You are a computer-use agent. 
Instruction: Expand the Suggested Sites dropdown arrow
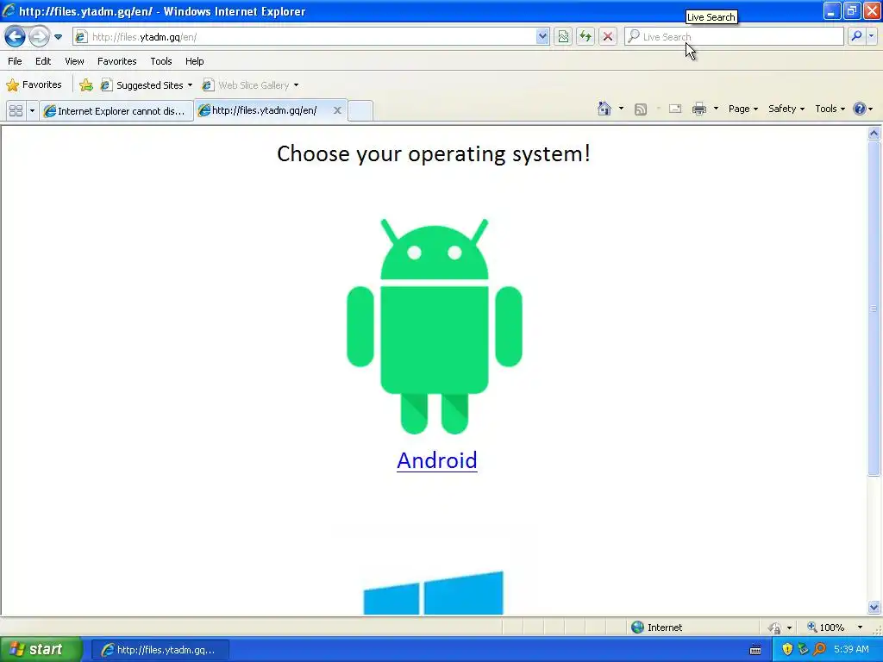[190, 85]
